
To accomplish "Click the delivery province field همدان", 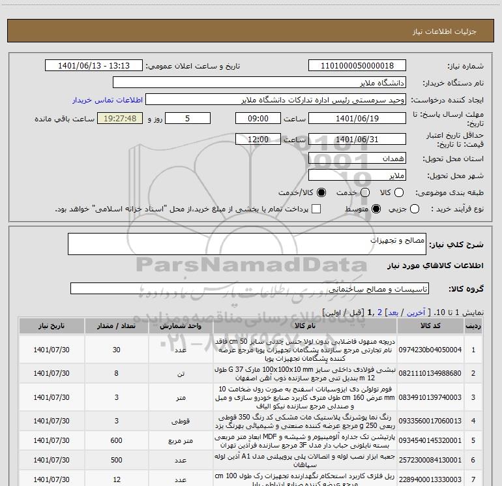I will 357,158.
